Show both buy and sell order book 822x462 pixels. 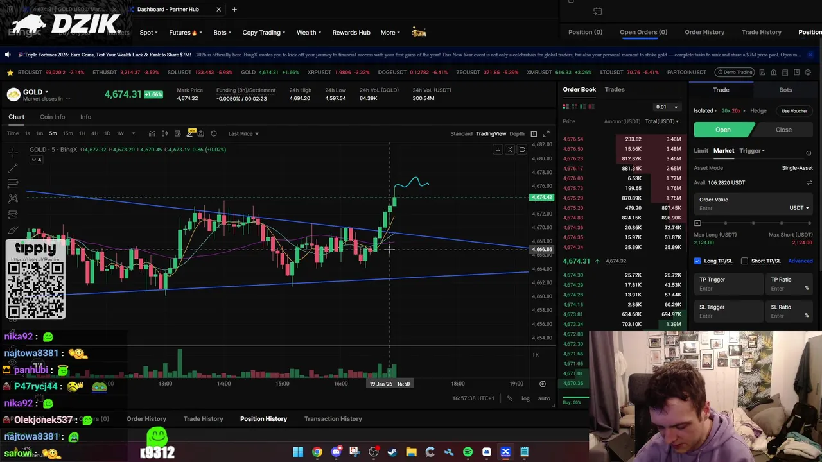pyautogui.click(x=566, y=107)
